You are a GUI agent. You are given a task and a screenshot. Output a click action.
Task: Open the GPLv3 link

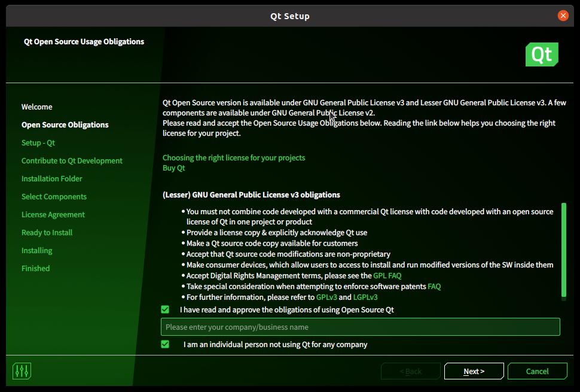326,297
